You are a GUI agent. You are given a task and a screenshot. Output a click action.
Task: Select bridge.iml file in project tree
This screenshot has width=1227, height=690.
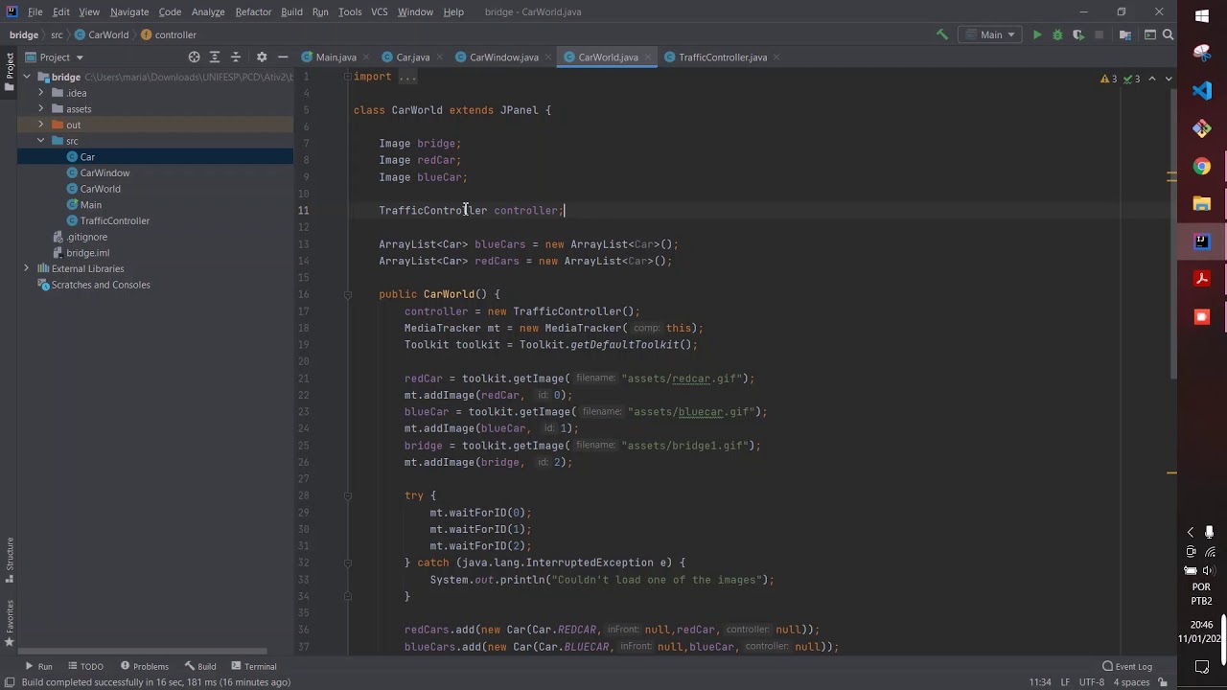pos(87,253)
